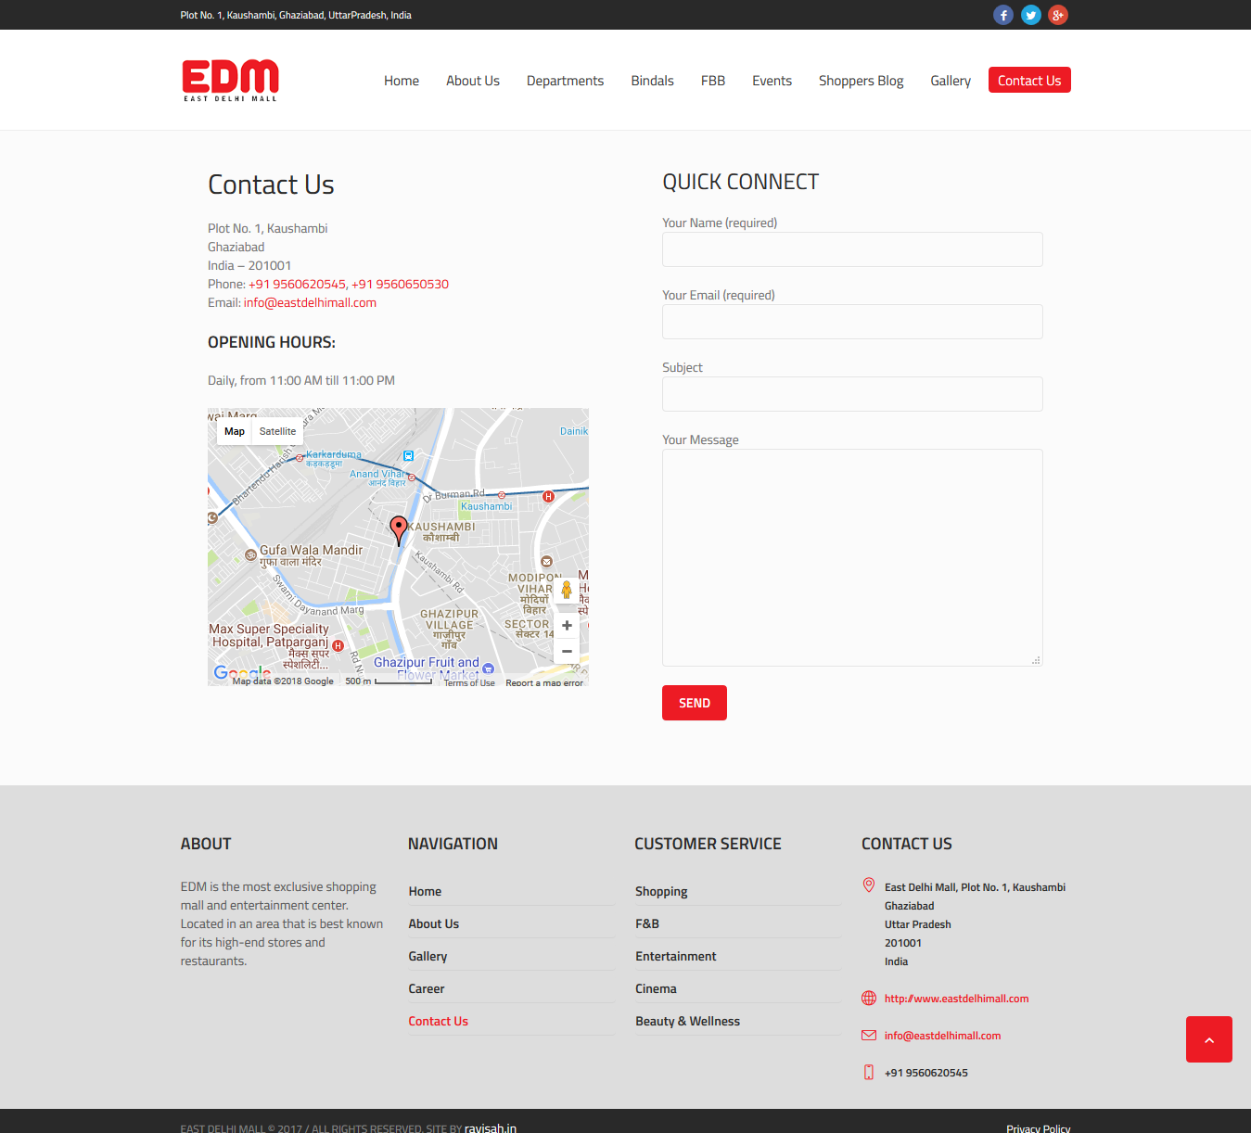Open the Facebook social icon
The width and height of the screenshot is (1251, 1133).
[x=1002, y=15]
